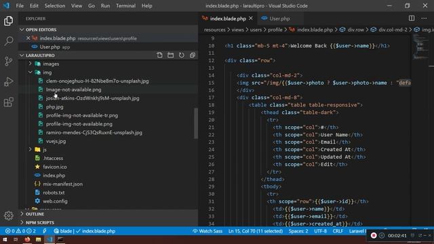Open mix-manifest.json file
The height and width of the screenshot is (244, 434).
pyautogui.click(x=63, y=184)
